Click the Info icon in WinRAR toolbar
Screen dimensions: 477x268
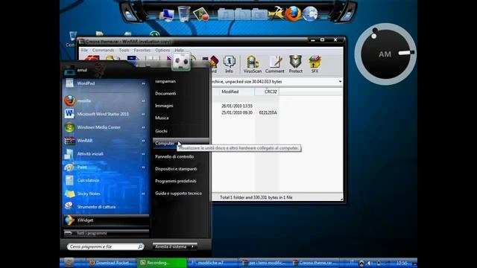pyautogui.click(x=229, y=64)
